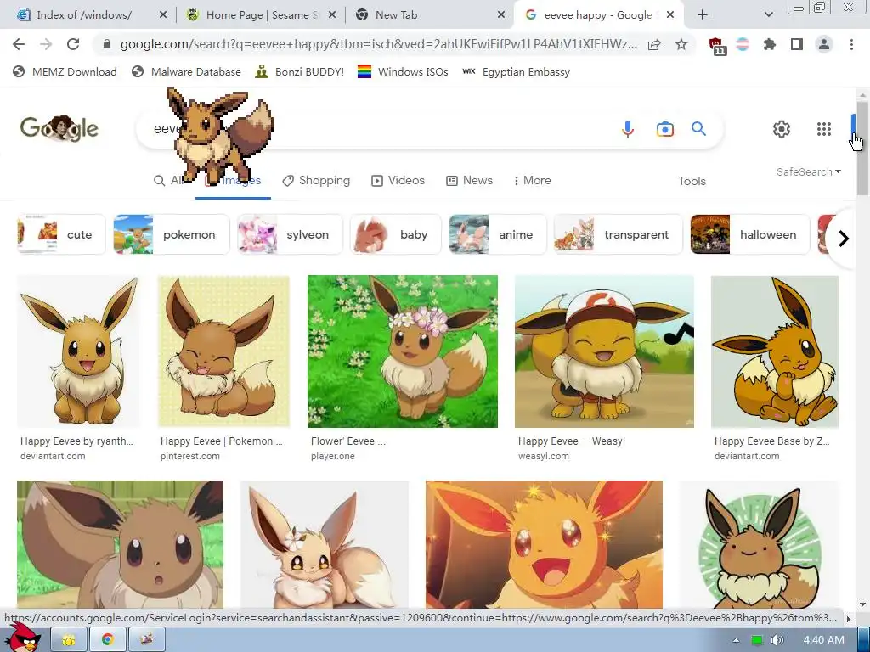
Task: Click the 4:40 AM taskbar clock
Action: click(x=824, y=640)
